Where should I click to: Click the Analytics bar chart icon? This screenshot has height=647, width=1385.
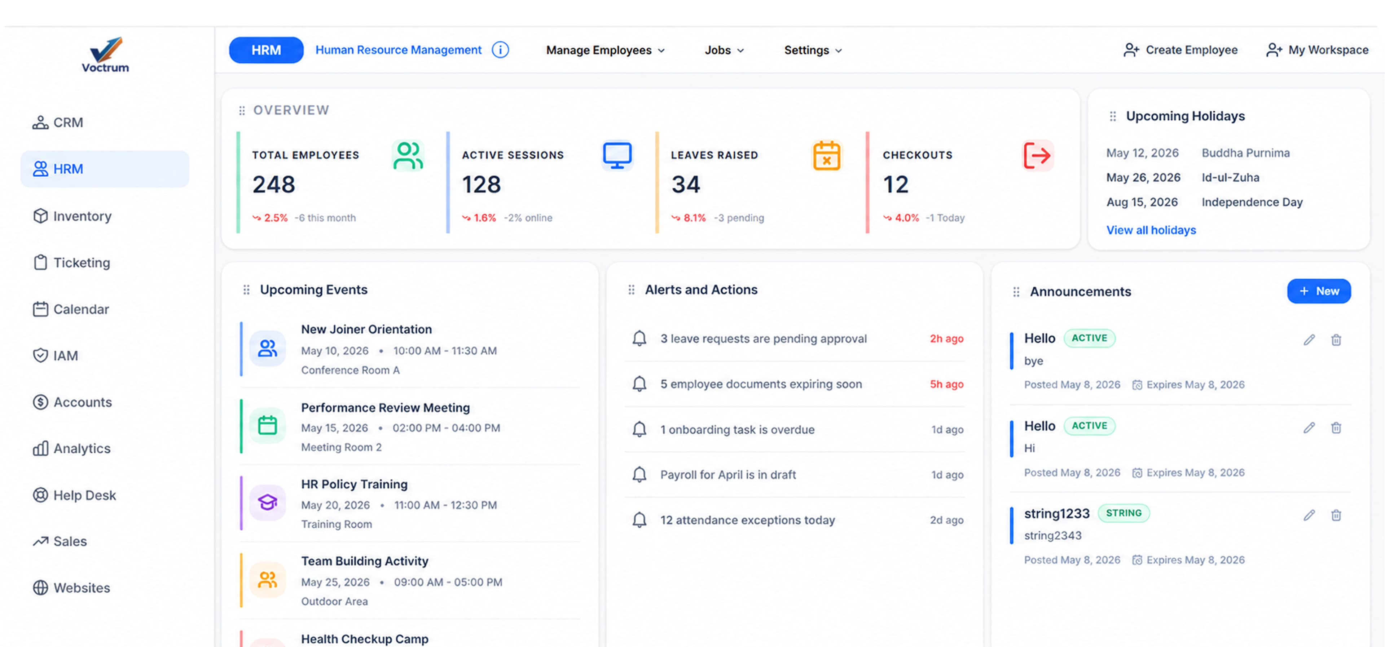(x=40, y=448)
